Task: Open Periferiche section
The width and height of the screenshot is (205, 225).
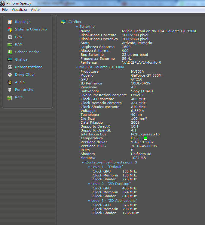Action: pyautogui.click(x=24, y=90)
